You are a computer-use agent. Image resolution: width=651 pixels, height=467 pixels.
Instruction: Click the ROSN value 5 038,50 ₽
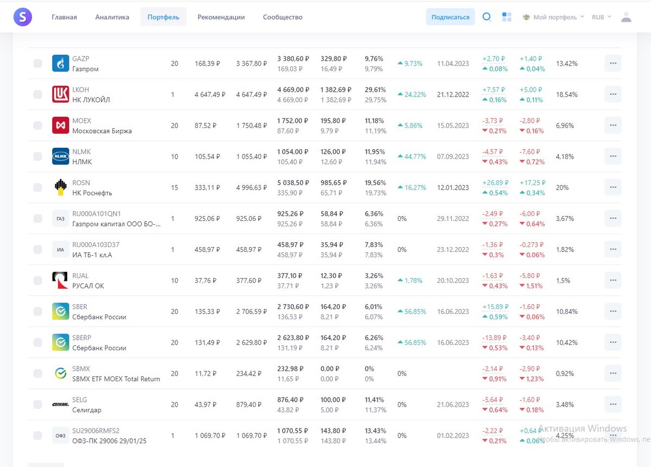click(293, 182)
